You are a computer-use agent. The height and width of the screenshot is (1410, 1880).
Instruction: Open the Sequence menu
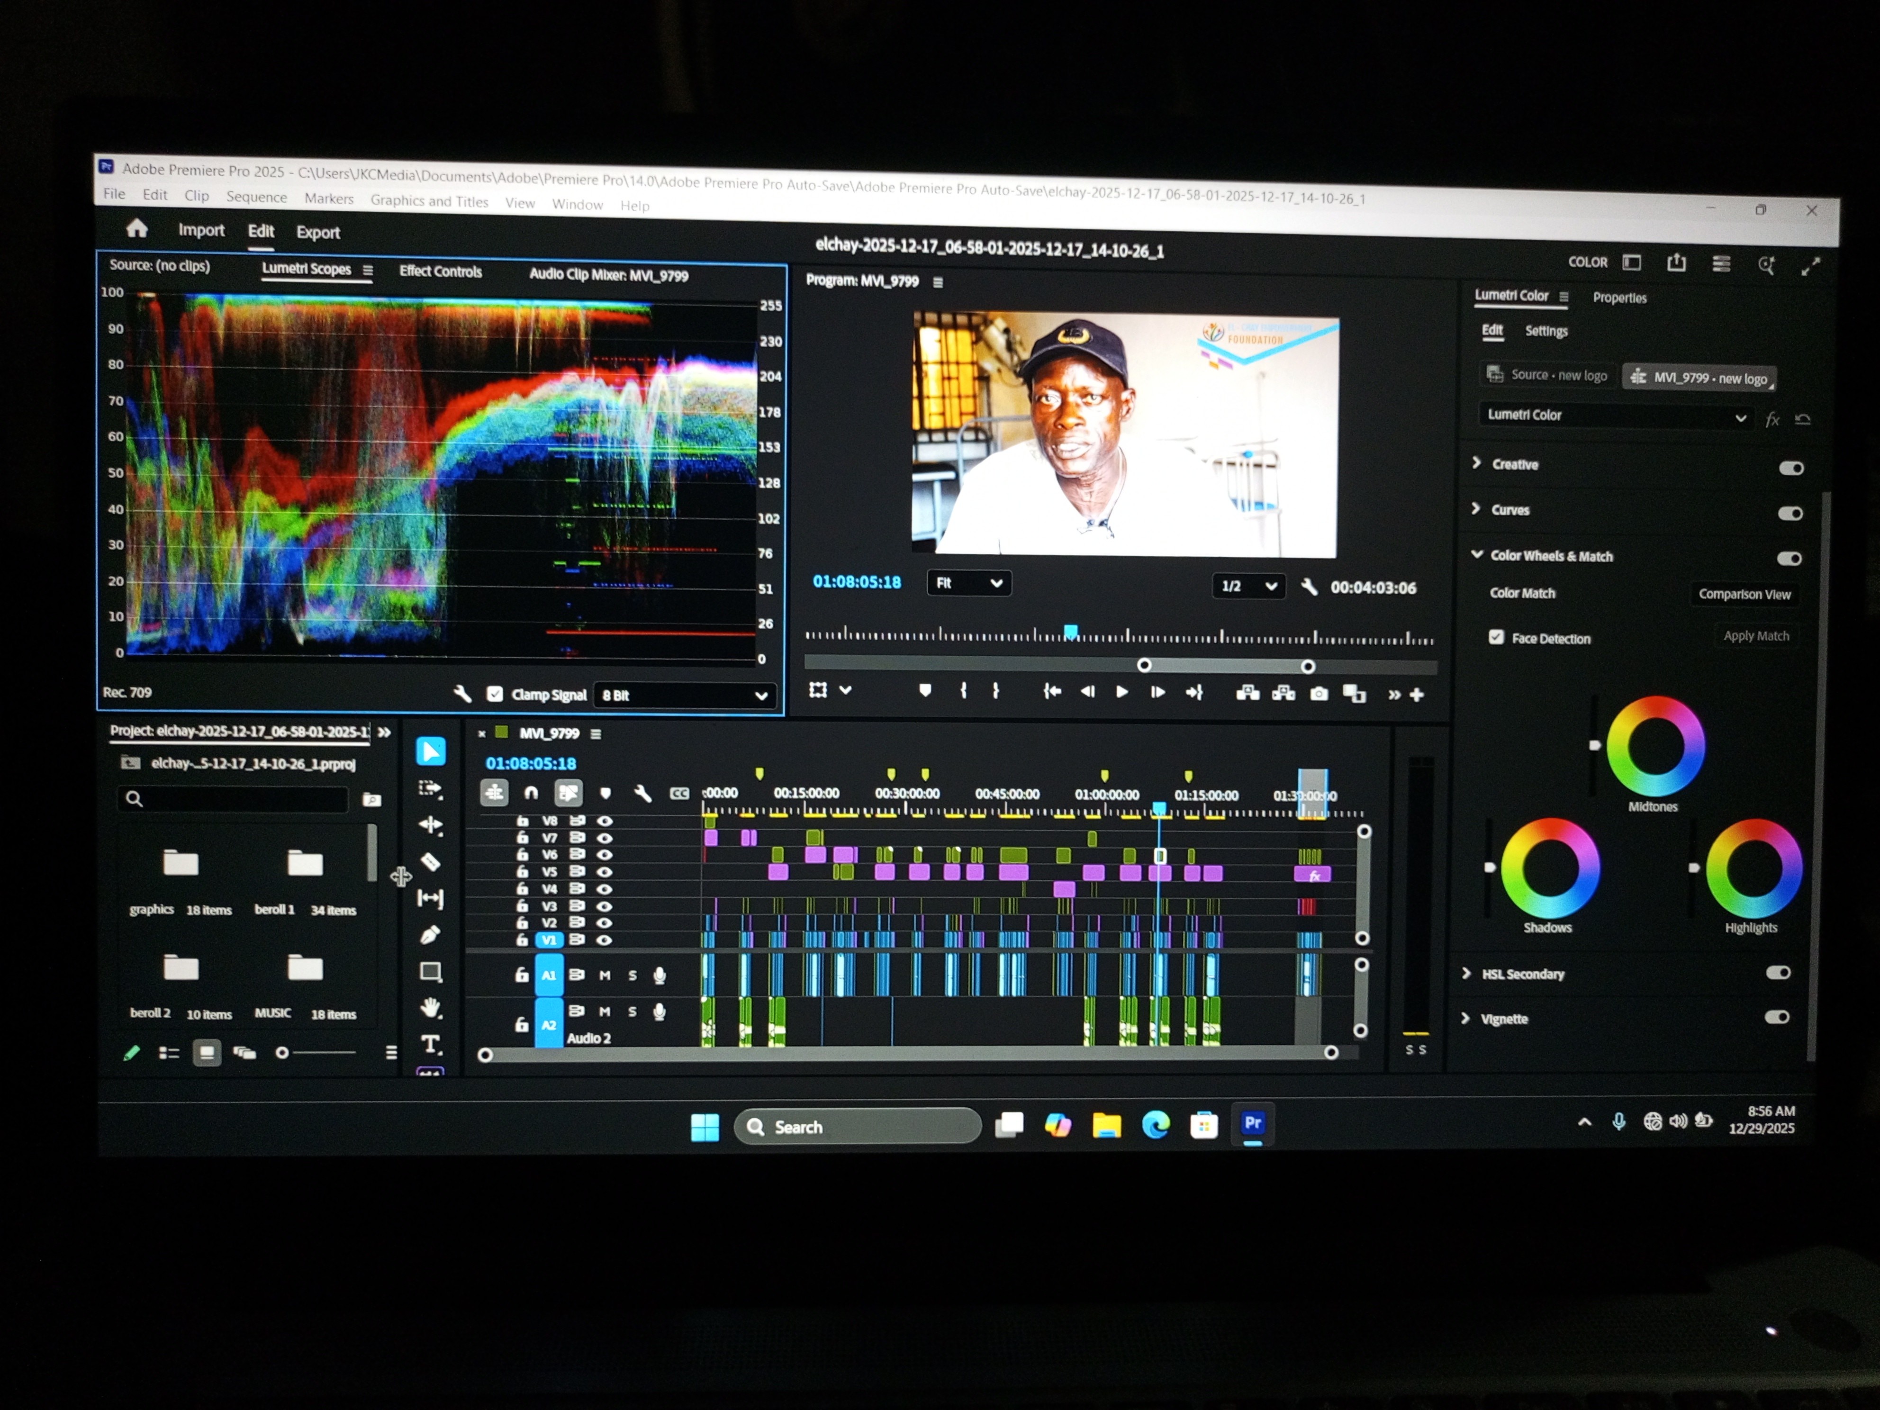[256, 197]
